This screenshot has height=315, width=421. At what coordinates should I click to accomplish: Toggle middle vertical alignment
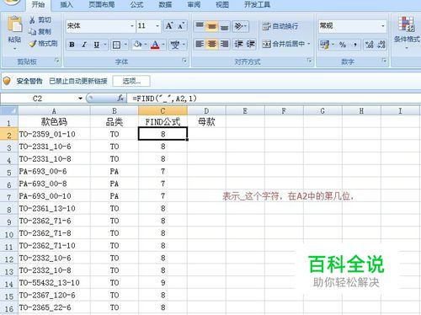(x=212, y=26)
